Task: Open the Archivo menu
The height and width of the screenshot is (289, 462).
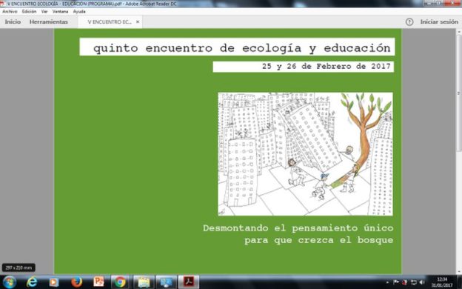Action: coord(10,12)
